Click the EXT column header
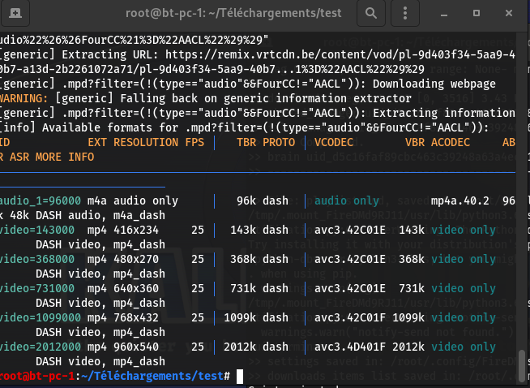 tap(97, 142)
